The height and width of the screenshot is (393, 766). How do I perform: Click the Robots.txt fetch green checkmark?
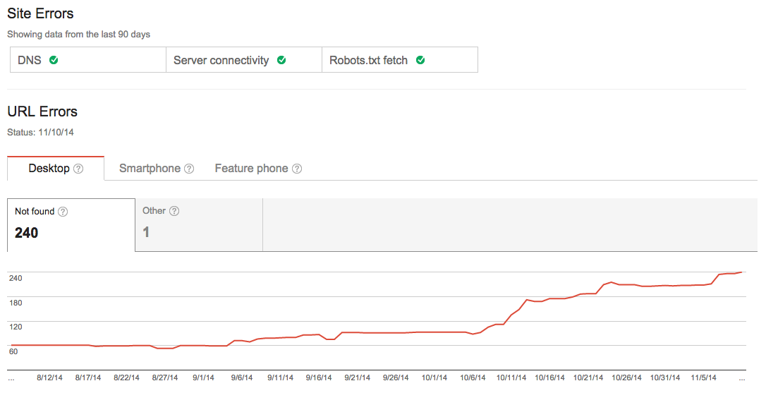coord(420,60)
